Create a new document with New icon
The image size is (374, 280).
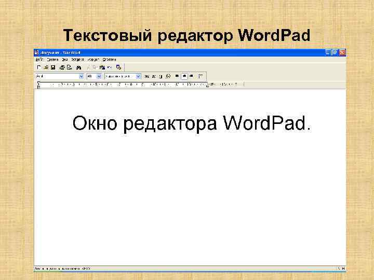pos(39,67)
